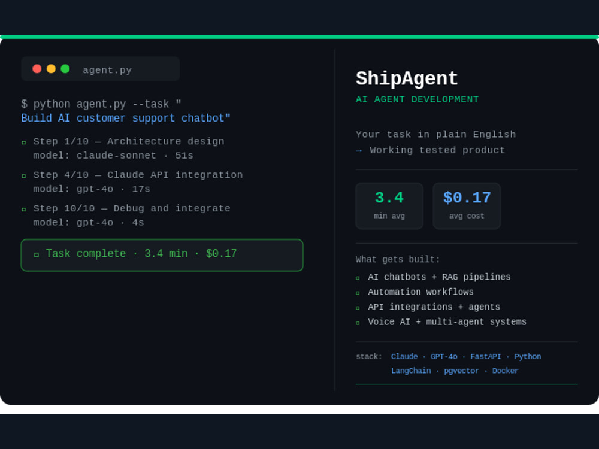Click 'Step 4/10 — Claude API integration' line
The height and width of the screenshot is (449, 599).
click(138, 175)
